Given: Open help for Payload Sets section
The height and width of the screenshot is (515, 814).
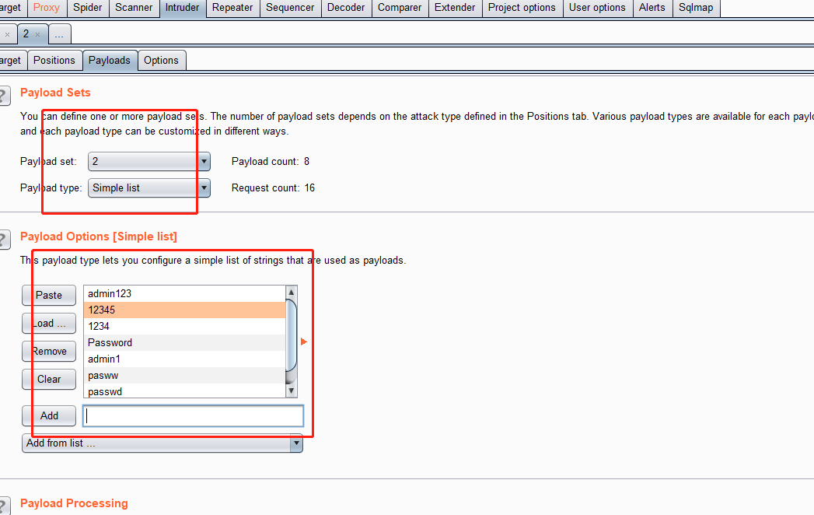Looking at the screenshot, I should pyautogui.click(x=4, y=96).
